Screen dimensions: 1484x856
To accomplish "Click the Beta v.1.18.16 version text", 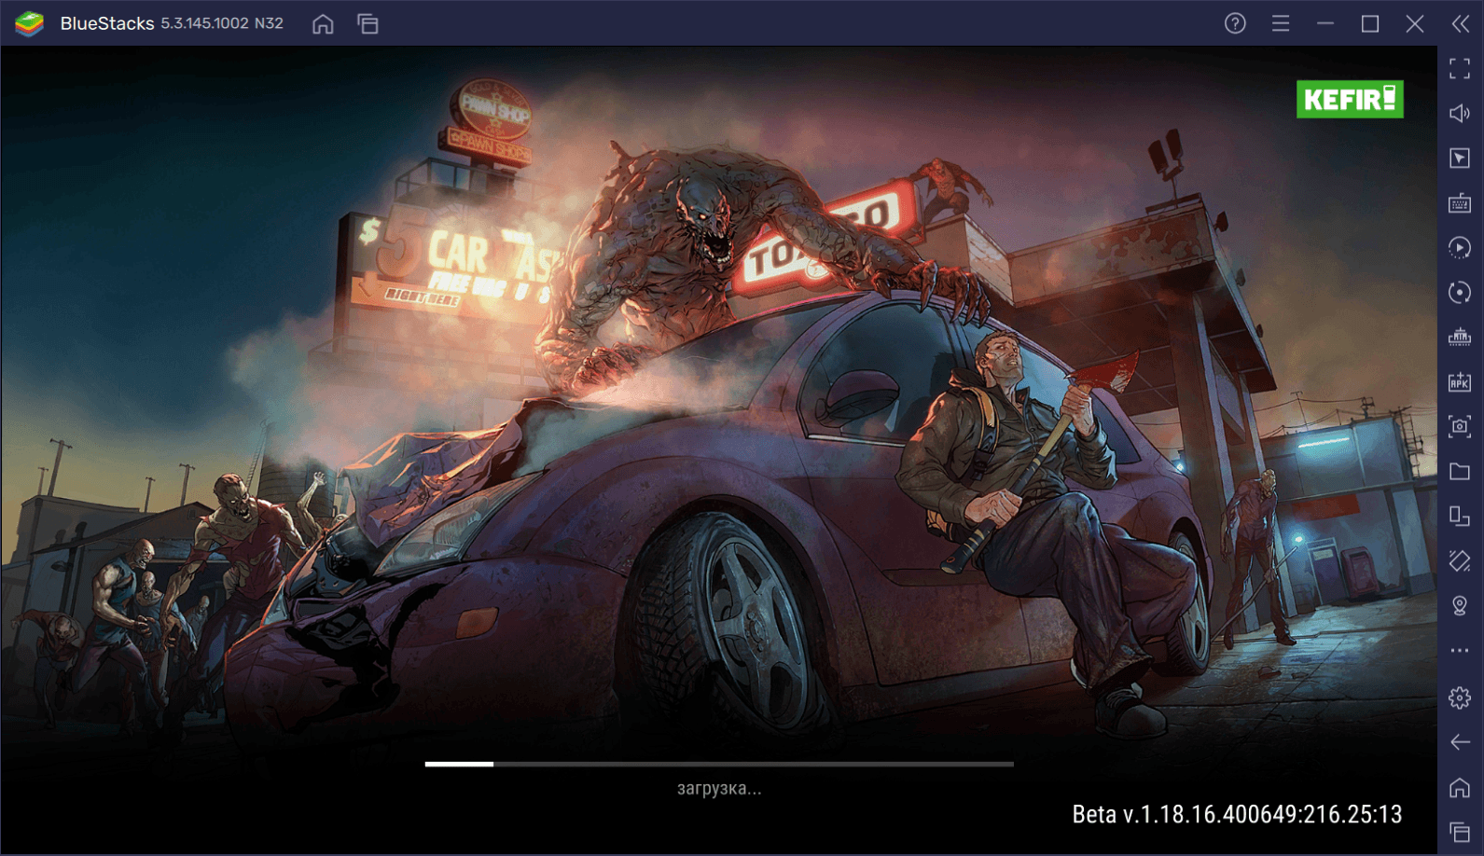I will pyautogui.click(x=1237, y=814).
